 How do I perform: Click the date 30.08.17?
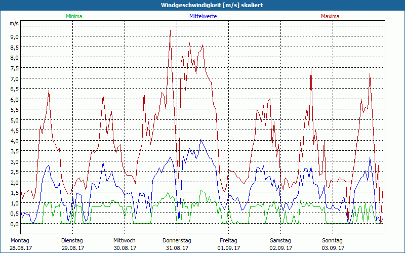[x=125, y=248]
